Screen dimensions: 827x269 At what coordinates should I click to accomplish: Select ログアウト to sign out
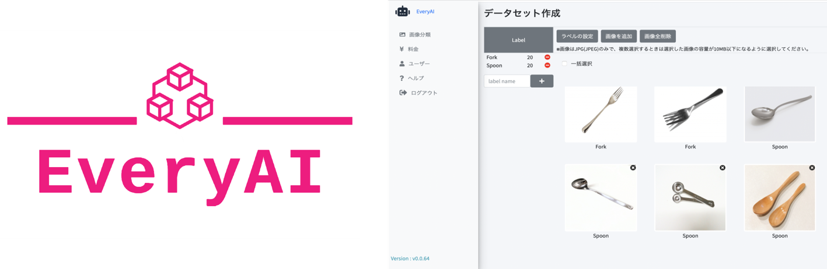(x=418, y=93)
